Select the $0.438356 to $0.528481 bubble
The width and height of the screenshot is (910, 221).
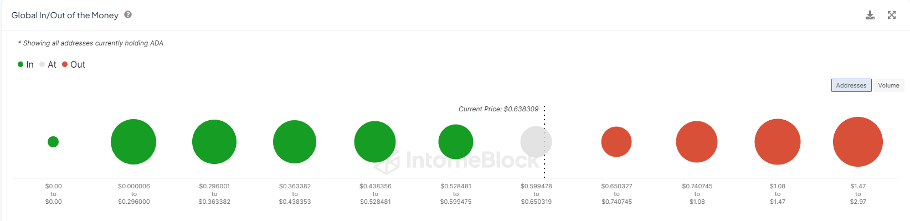click(375, 142)
